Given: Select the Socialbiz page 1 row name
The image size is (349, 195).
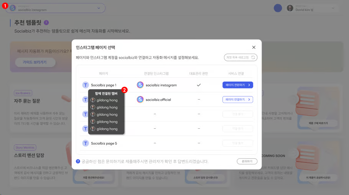Looking at the screenshot, I should click(x=104, y=85).
